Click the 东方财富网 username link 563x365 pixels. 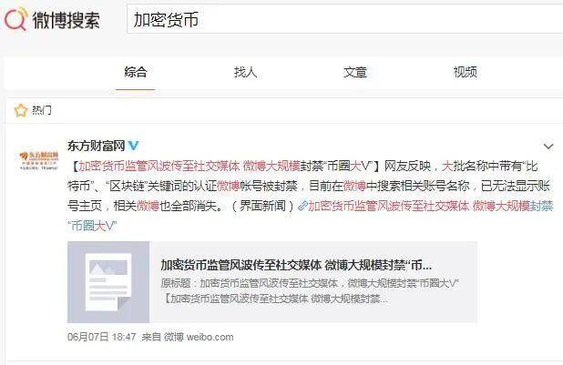(96, 146)
